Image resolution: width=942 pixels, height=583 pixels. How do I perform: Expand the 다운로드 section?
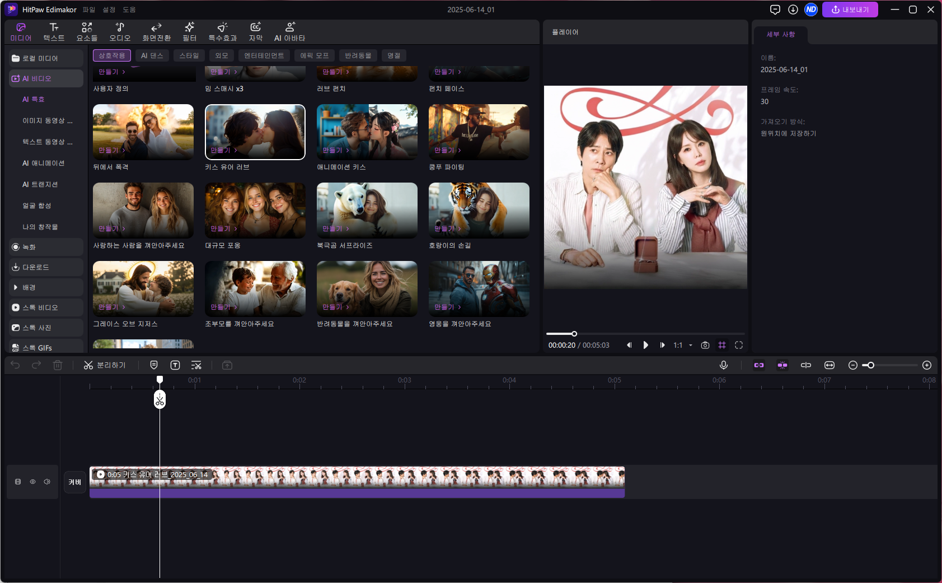[x=46, y=267]
